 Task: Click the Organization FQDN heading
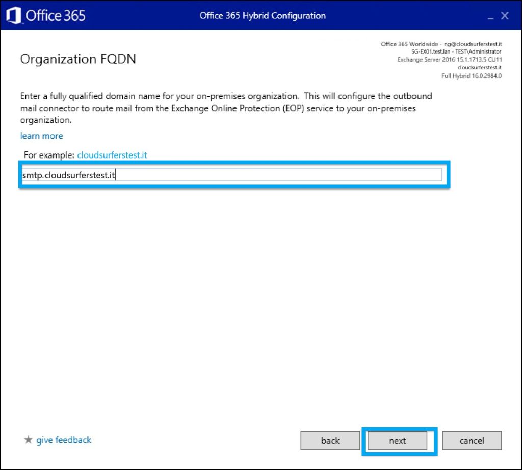tap(78, 59)
